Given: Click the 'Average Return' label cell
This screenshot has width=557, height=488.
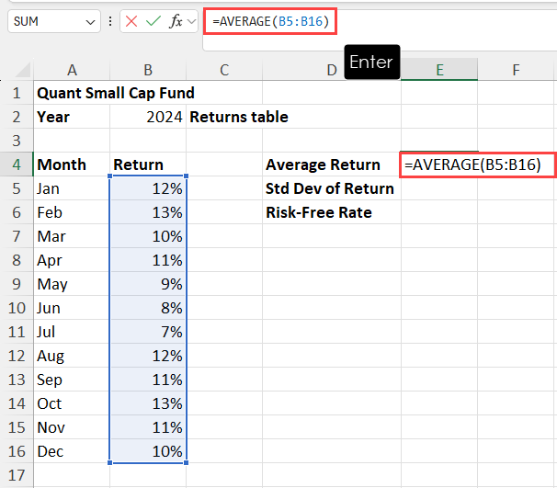Looking at the screenshot, I should click(x=332, y=165).
